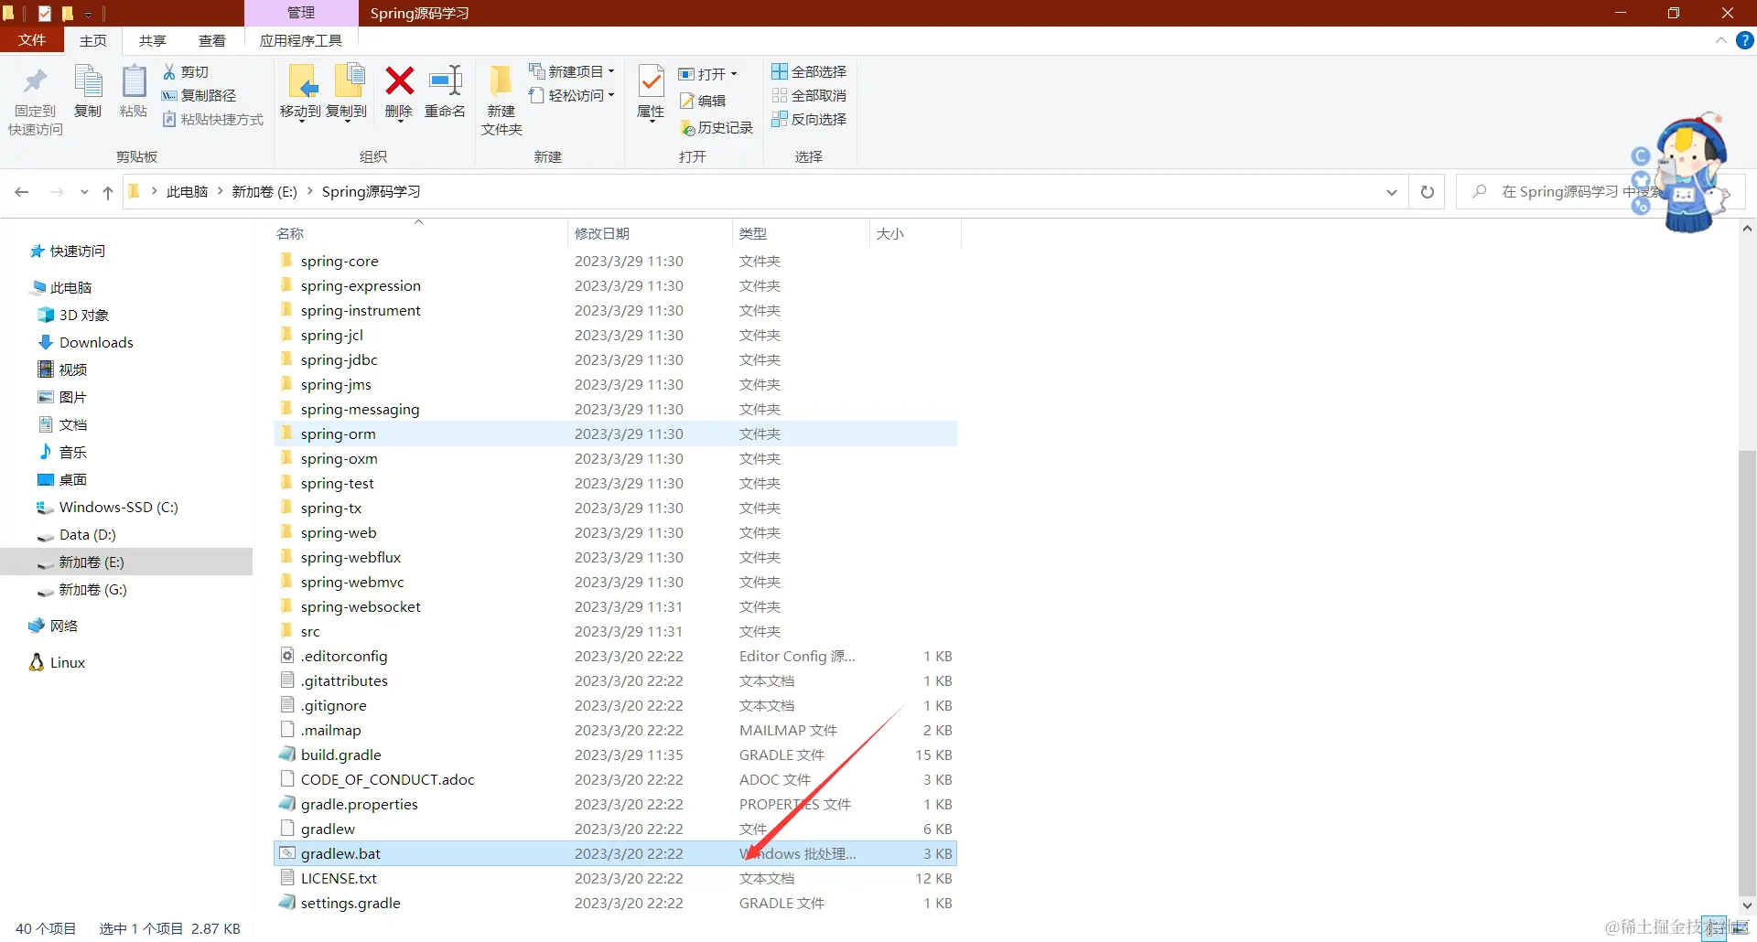This screenshot has width=1757, height=942.
Task: Select the .editorconfig file icon
Action: point(287,656)
